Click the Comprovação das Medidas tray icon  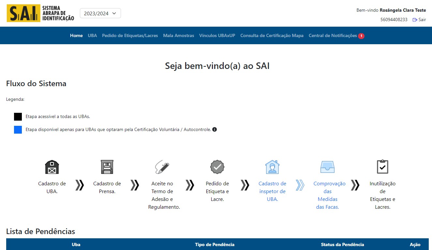click(x=327, y=167)
